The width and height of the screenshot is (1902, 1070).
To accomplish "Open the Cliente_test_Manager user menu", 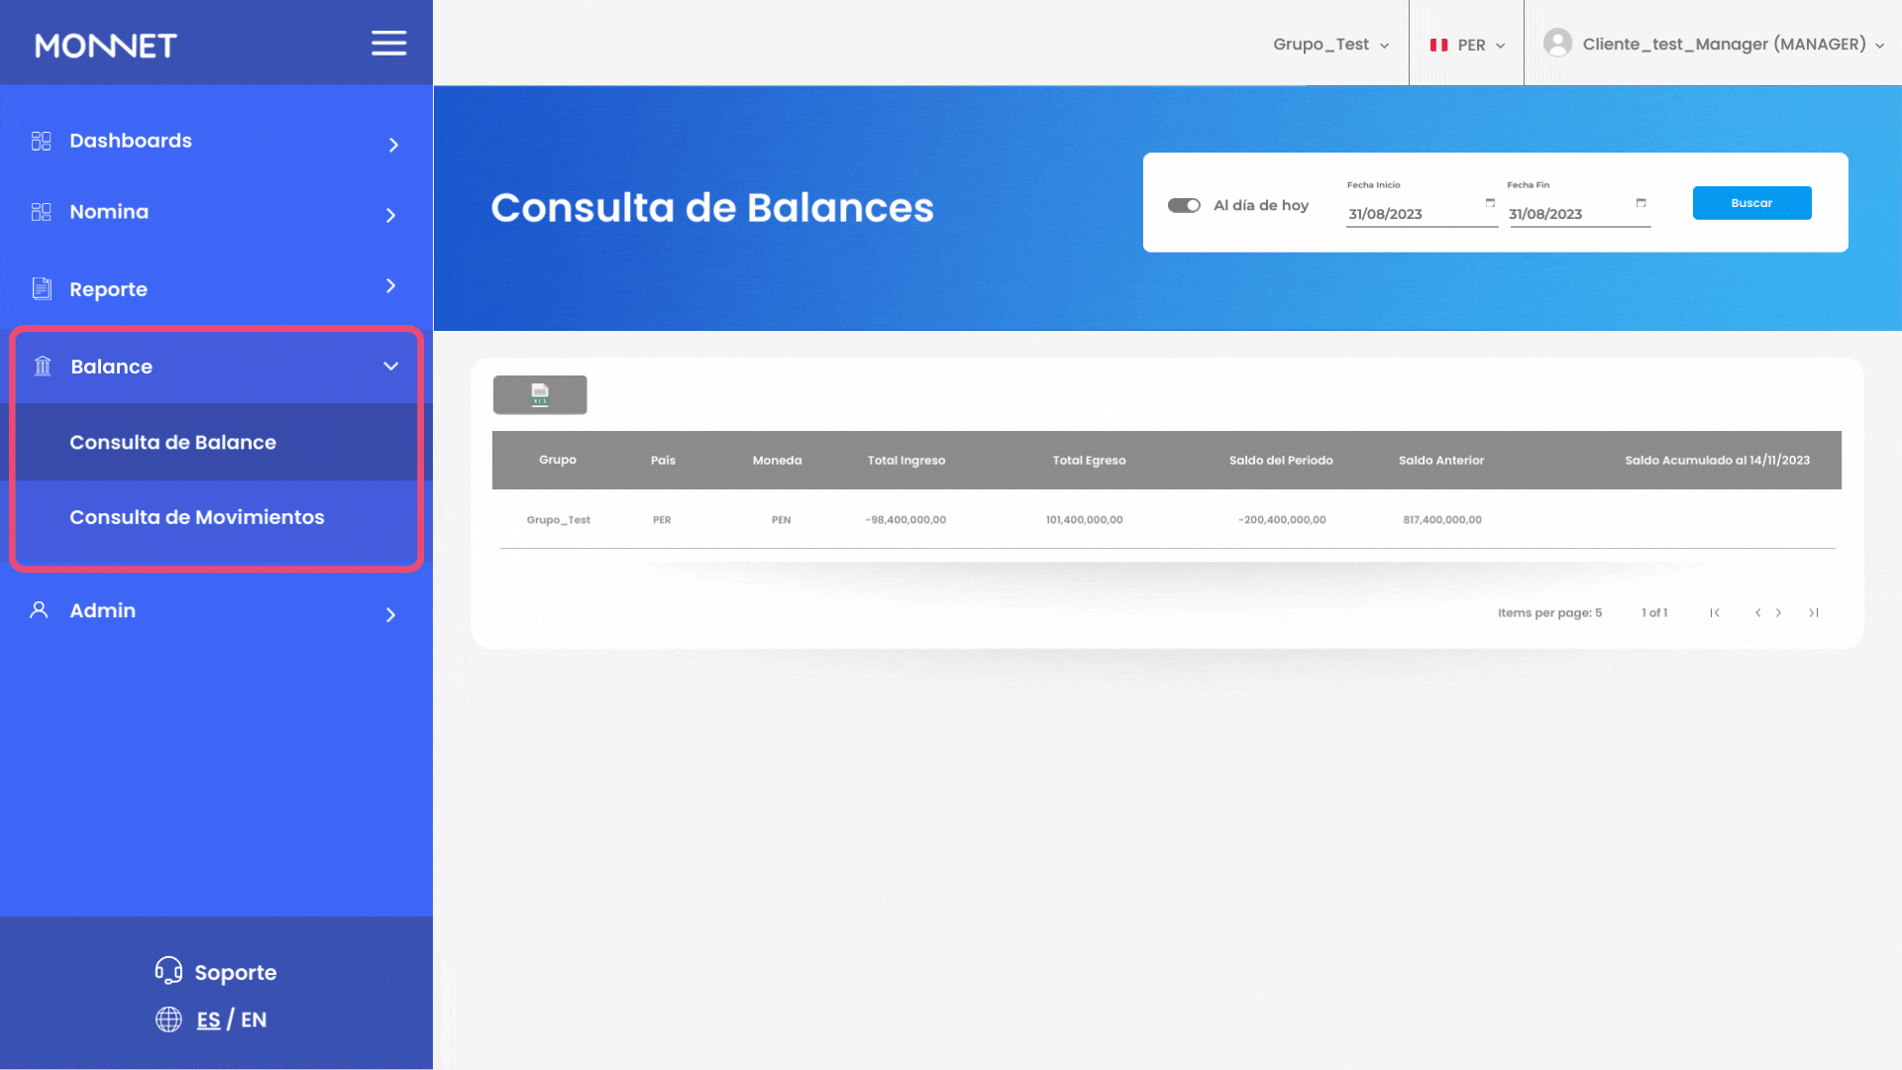I will tap(1714, 45).
